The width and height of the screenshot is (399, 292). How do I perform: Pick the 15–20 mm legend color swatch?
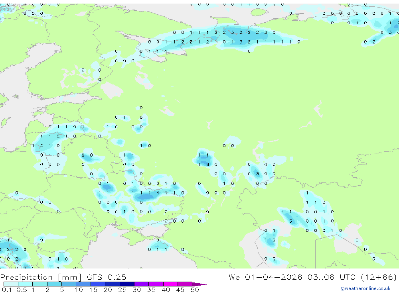pyautogui.click(x=98, y=284)
